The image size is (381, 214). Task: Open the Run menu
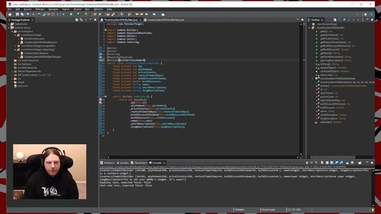pyautogui.click(x=88, y=10)
